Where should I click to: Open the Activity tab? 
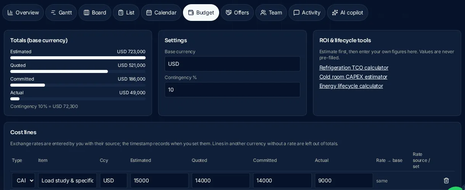point(307,13)
